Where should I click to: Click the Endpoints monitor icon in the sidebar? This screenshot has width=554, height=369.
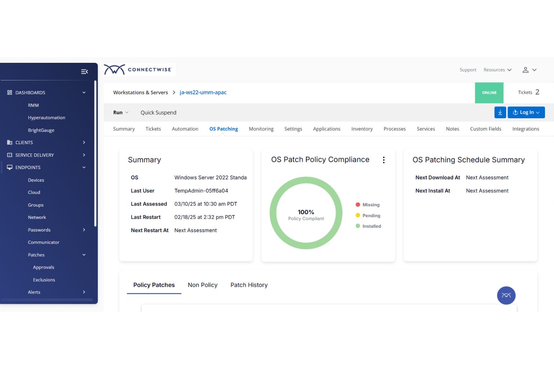coord(9,167)
